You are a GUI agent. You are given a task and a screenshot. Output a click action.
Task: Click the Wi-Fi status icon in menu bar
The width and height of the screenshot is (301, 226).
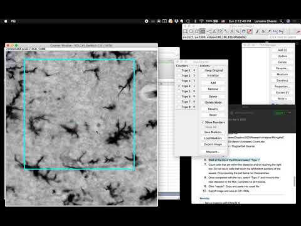tap(201, 21)
